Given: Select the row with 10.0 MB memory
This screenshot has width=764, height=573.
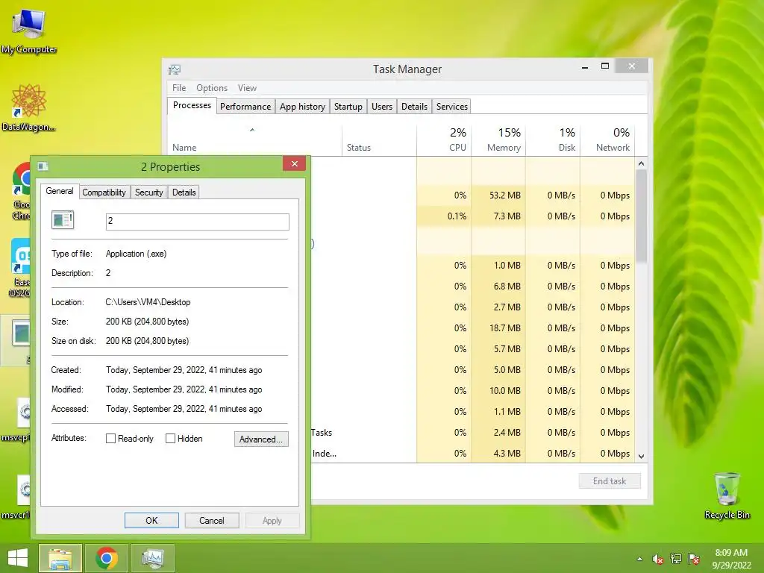Looking at the screenshot, I should 472,391.
